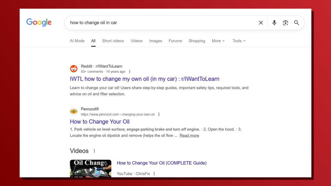Viewport: 331px width, 186px height.
Task: Open Google Lens image search
Action: coord(285,23)
